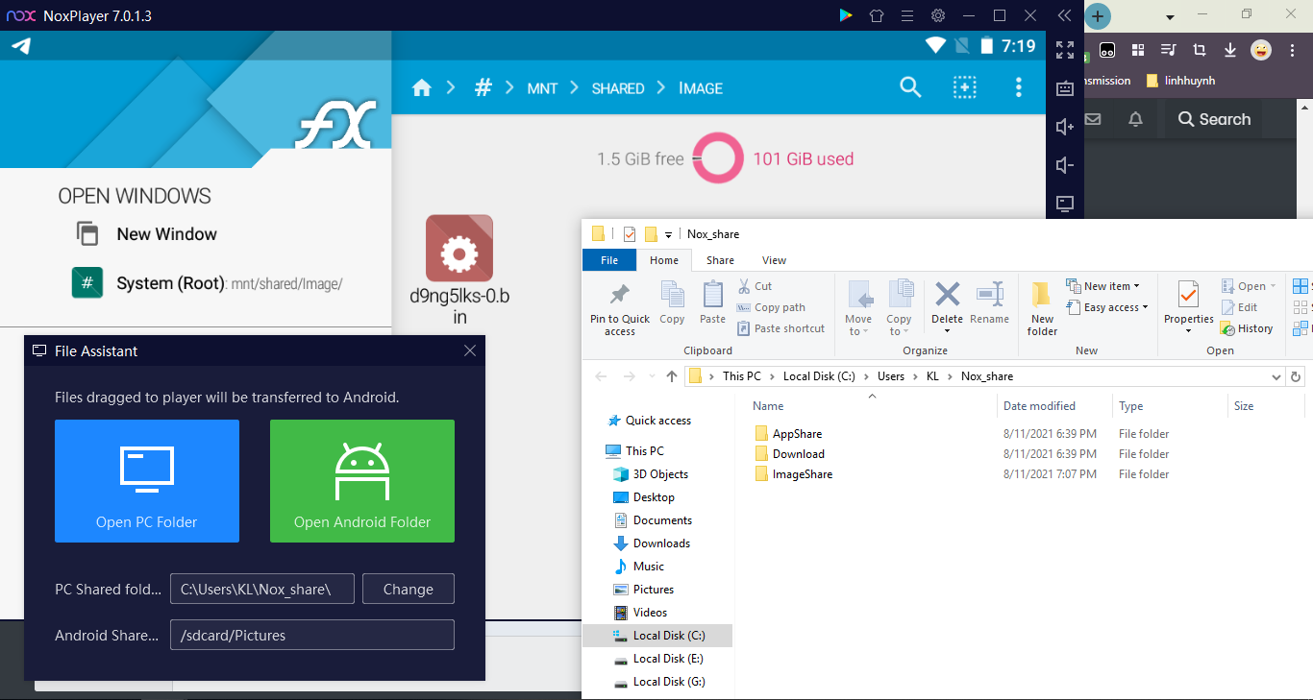Click the notification bell in browser page

click(1135, 119)
